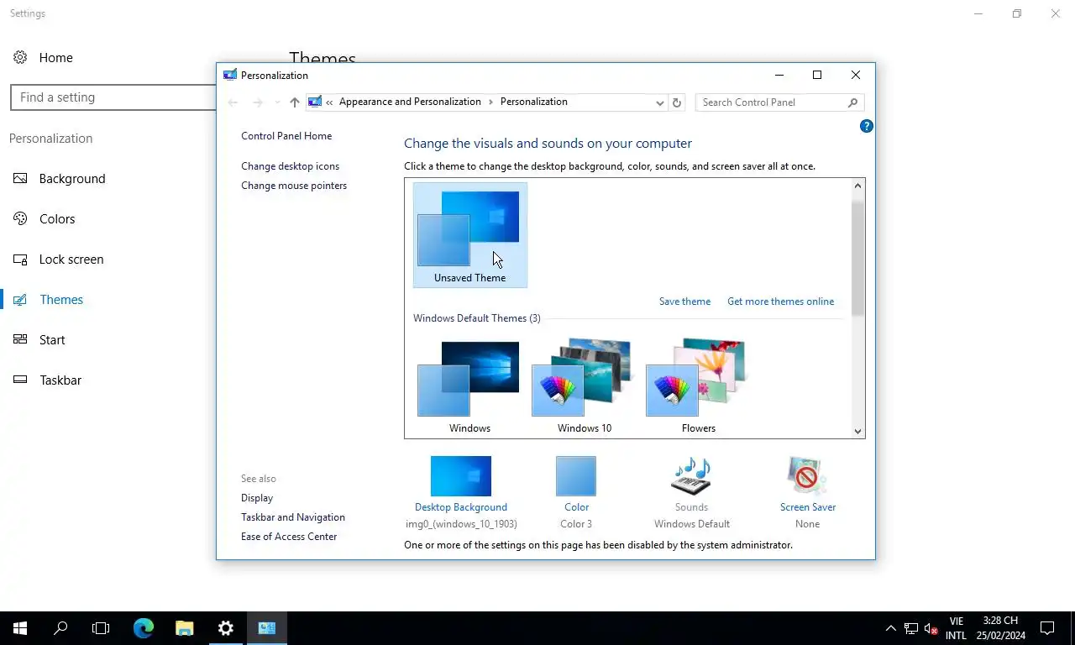Open Ease of Access Center link
Screen dimensions: 1075x645
point(289,537)
